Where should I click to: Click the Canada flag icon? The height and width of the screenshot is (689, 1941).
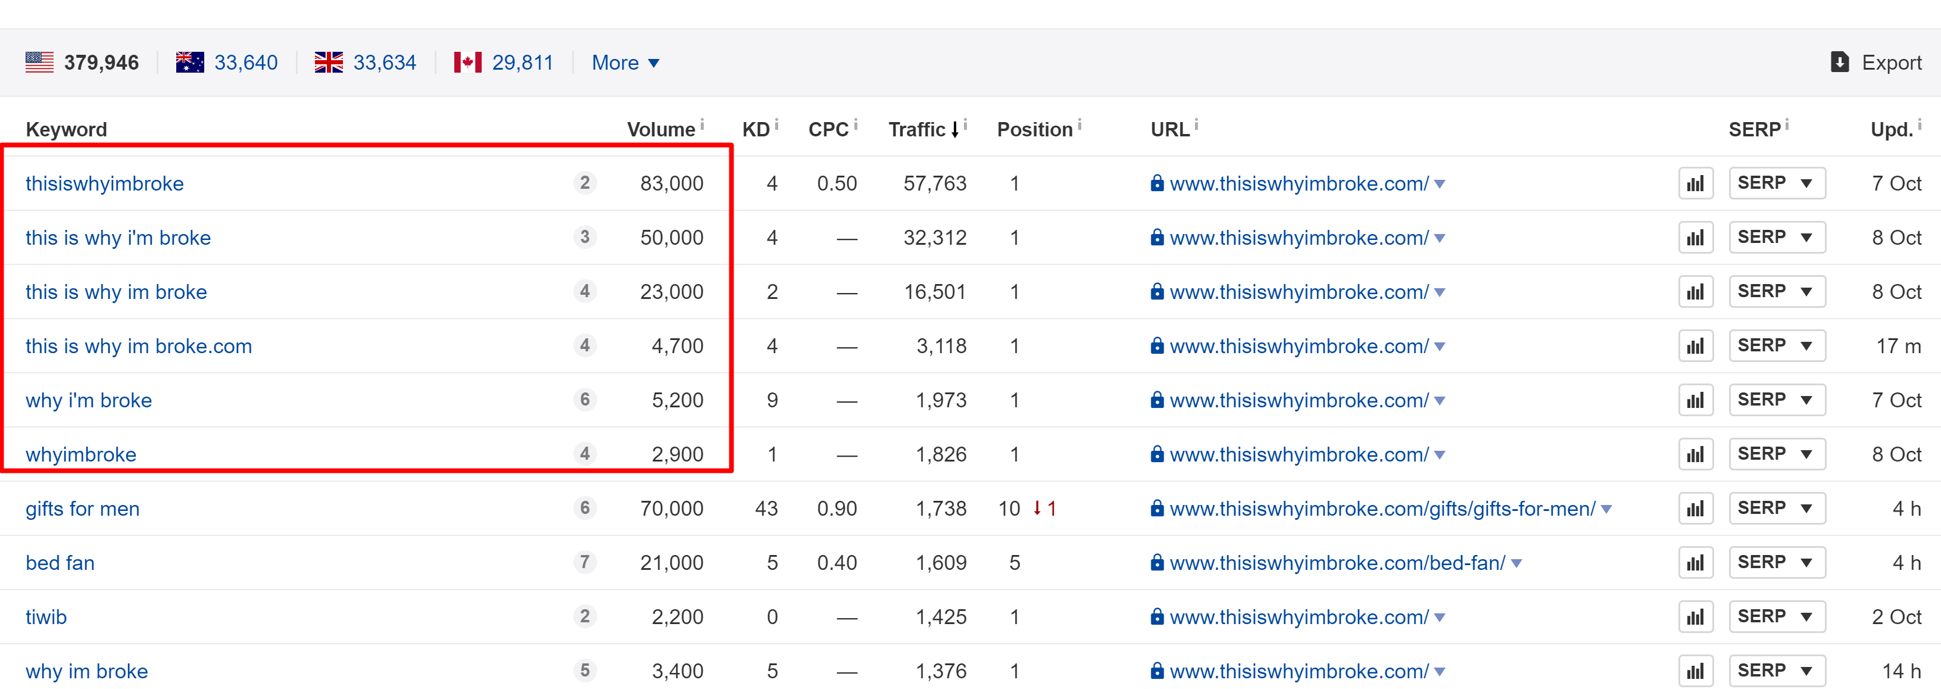[x=467, y=62]
